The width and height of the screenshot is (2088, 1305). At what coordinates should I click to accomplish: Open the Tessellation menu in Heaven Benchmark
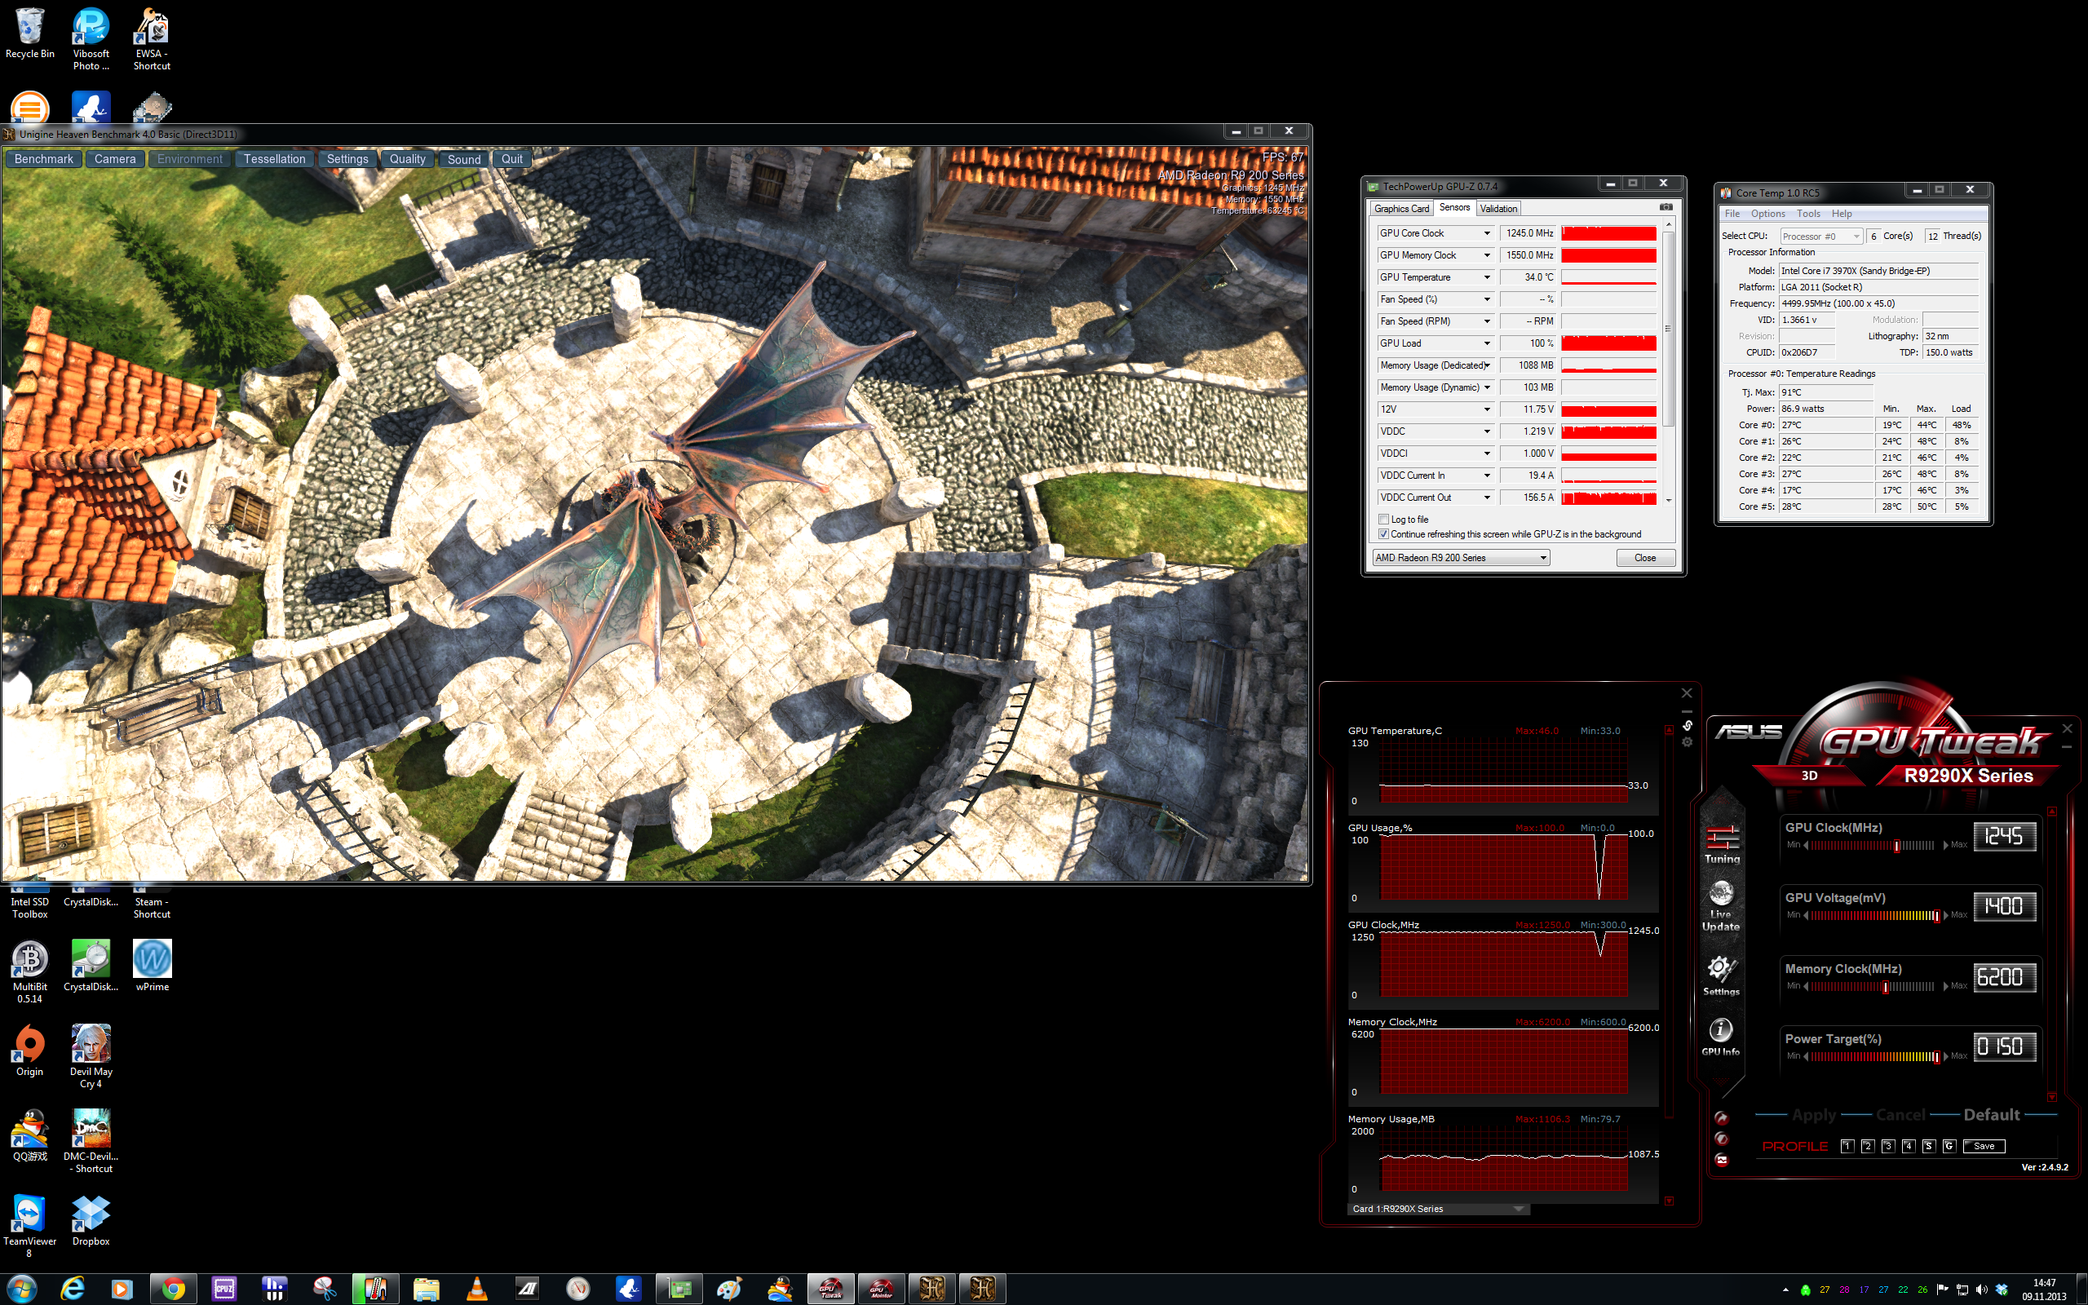[x=274, y=159]
